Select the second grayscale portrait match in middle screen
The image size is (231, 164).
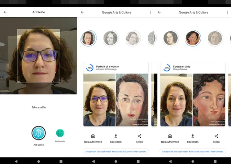pos(110,38)
